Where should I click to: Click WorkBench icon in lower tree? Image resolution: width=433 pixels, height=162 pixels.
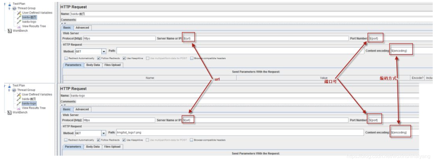pyautogui.click(x=9, y=112)
